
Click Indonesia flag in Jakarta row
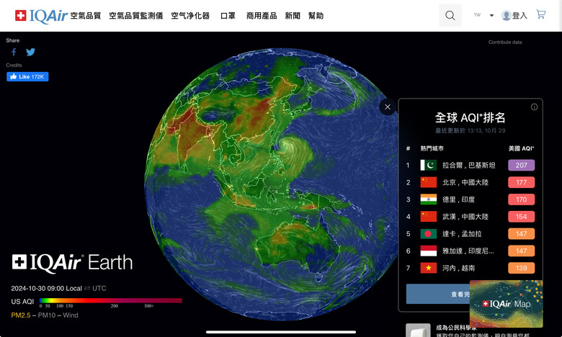(428, 251)
